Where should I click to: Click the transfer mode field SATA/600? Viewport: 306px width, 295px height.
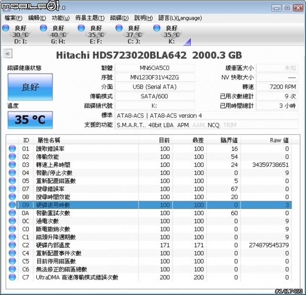(155, 97)
